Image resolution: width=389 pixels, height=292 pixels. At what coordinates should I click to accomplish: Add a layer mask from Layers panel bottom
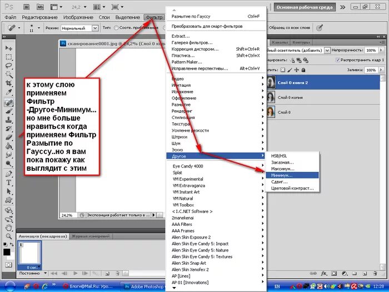click(x=334, y=274)
